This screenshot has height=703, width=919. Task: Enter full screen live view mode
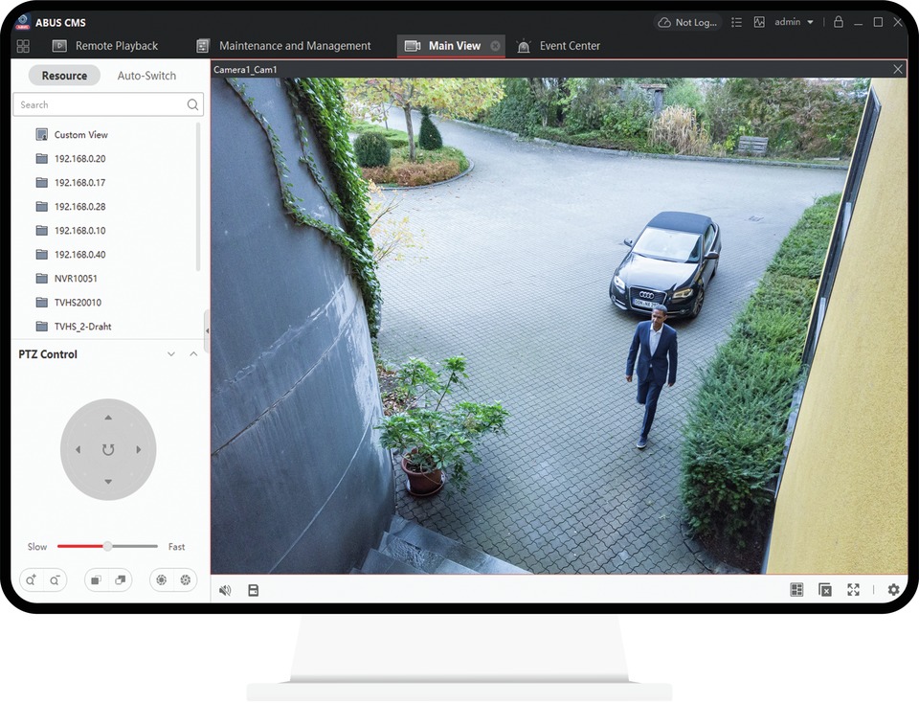click(853, 590)
